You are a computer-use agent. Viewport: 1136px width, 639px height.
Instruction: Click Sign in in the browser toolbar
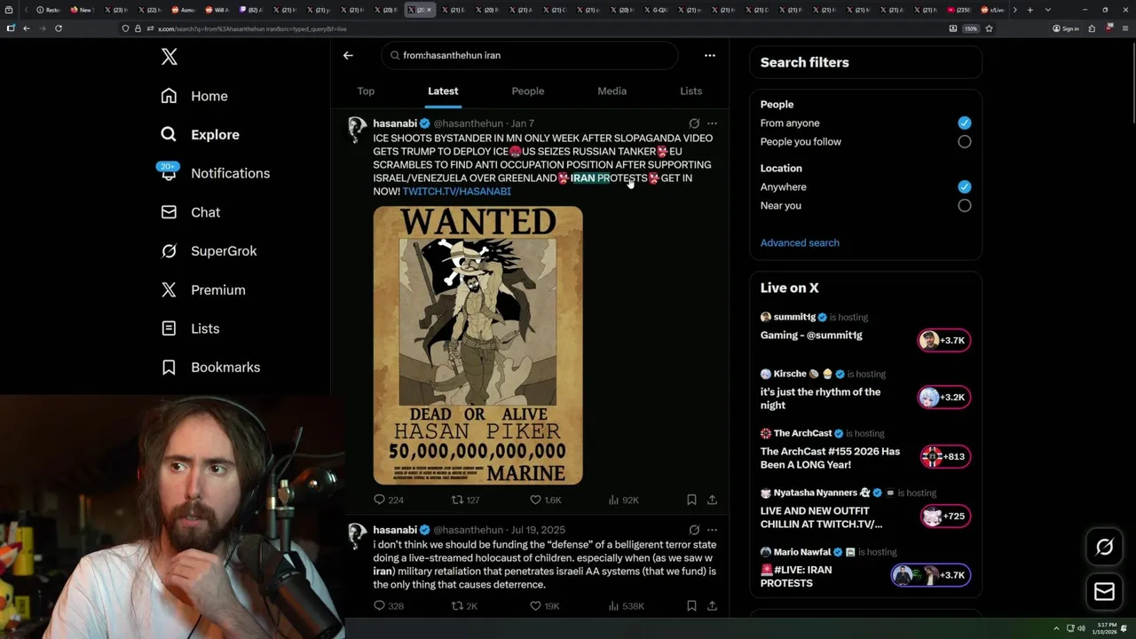[1065, 28]
